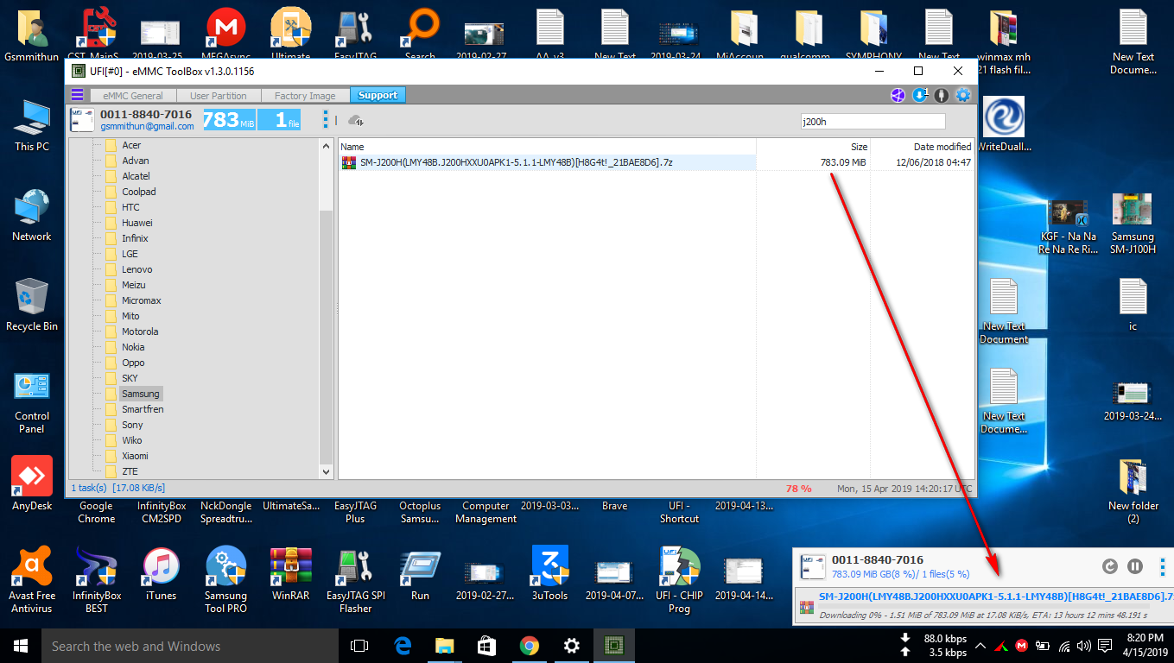Viewport: 1174px width, 663px height.
Task: Open the Settings gear on the taskbar
Action: point(571,646)
